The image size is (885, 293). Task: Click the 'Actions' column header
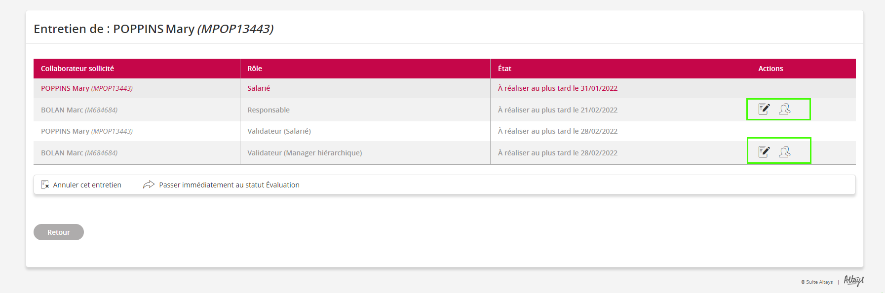click(770, 69)
